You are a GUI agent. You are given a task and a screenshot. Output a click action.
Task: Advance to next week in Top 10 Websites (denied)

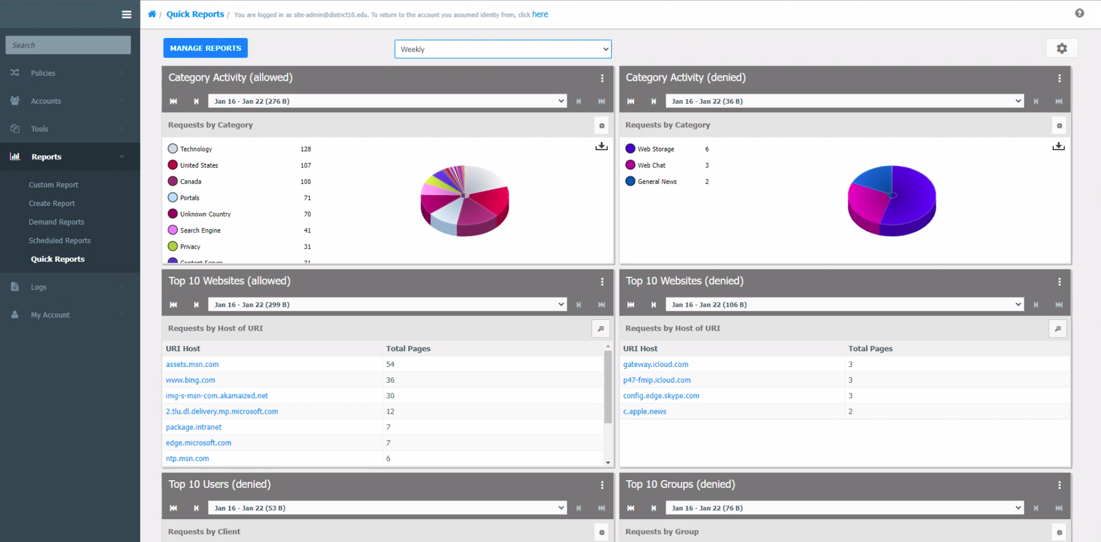click(1036, 304)
